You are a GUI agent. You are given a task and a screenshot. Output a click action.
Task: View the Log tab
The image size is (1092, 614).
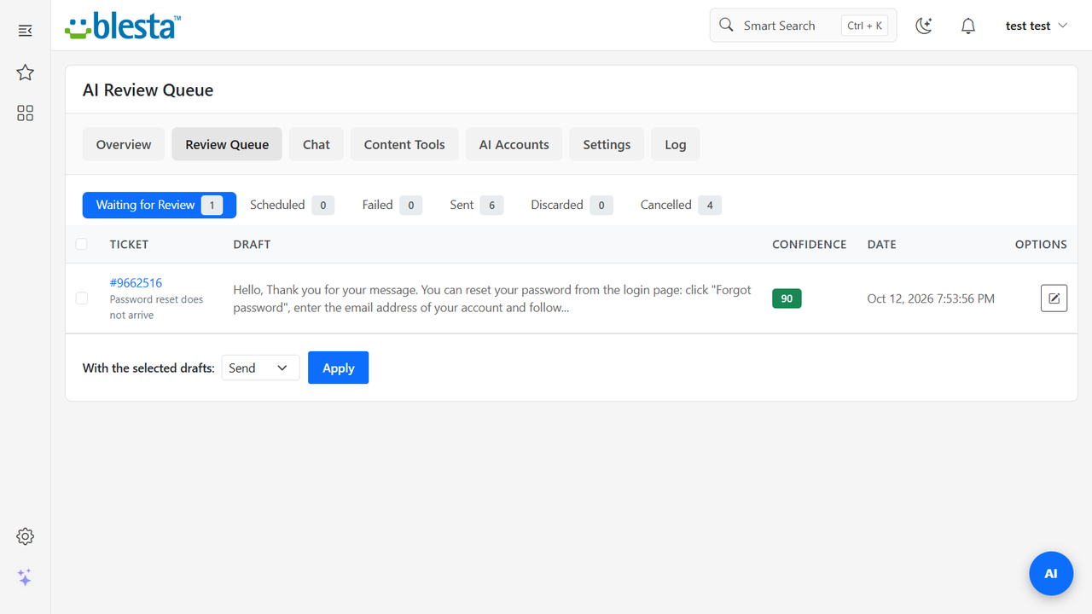(676, 144)
